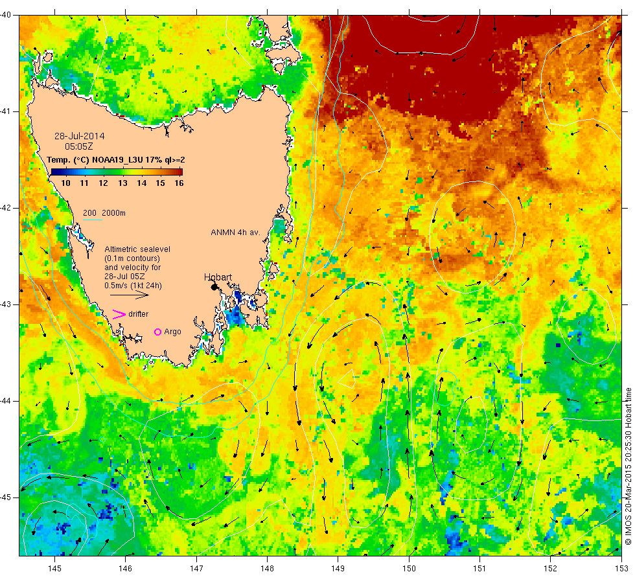The image size is (635, 583).
Task: Click the 'drifter' legend label
Action: 139,314
